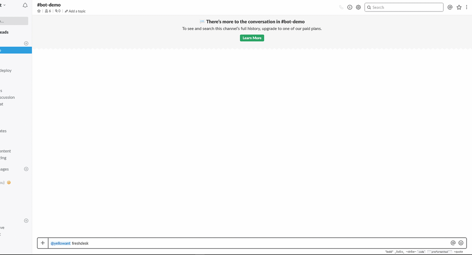Screen dimensions: 472x255
Task: Show channel details info icon
Action: pyautogui.click(x=350, y=7)
